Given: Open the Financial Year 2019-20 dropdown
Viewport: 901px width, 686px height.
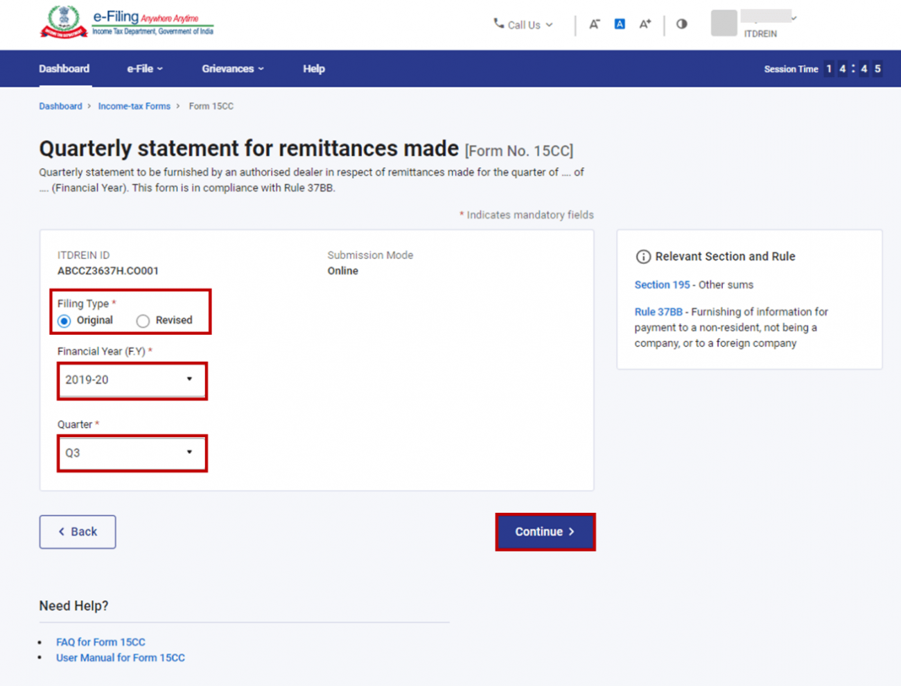Looking at the screenshot, I should [x=132, y=380].
